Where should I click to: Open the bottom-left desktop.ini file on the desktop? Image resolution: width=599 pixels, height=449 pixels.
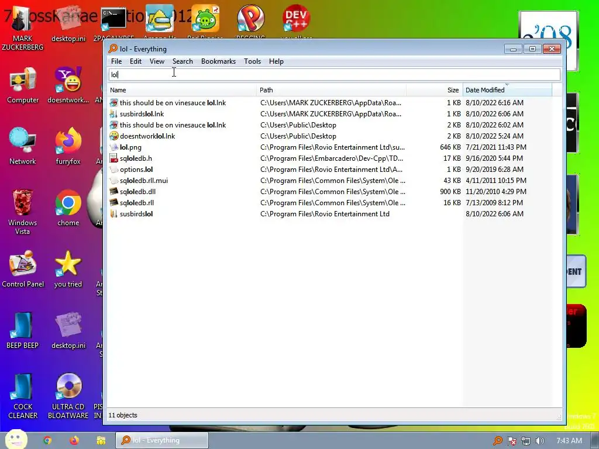click(68, 331)
